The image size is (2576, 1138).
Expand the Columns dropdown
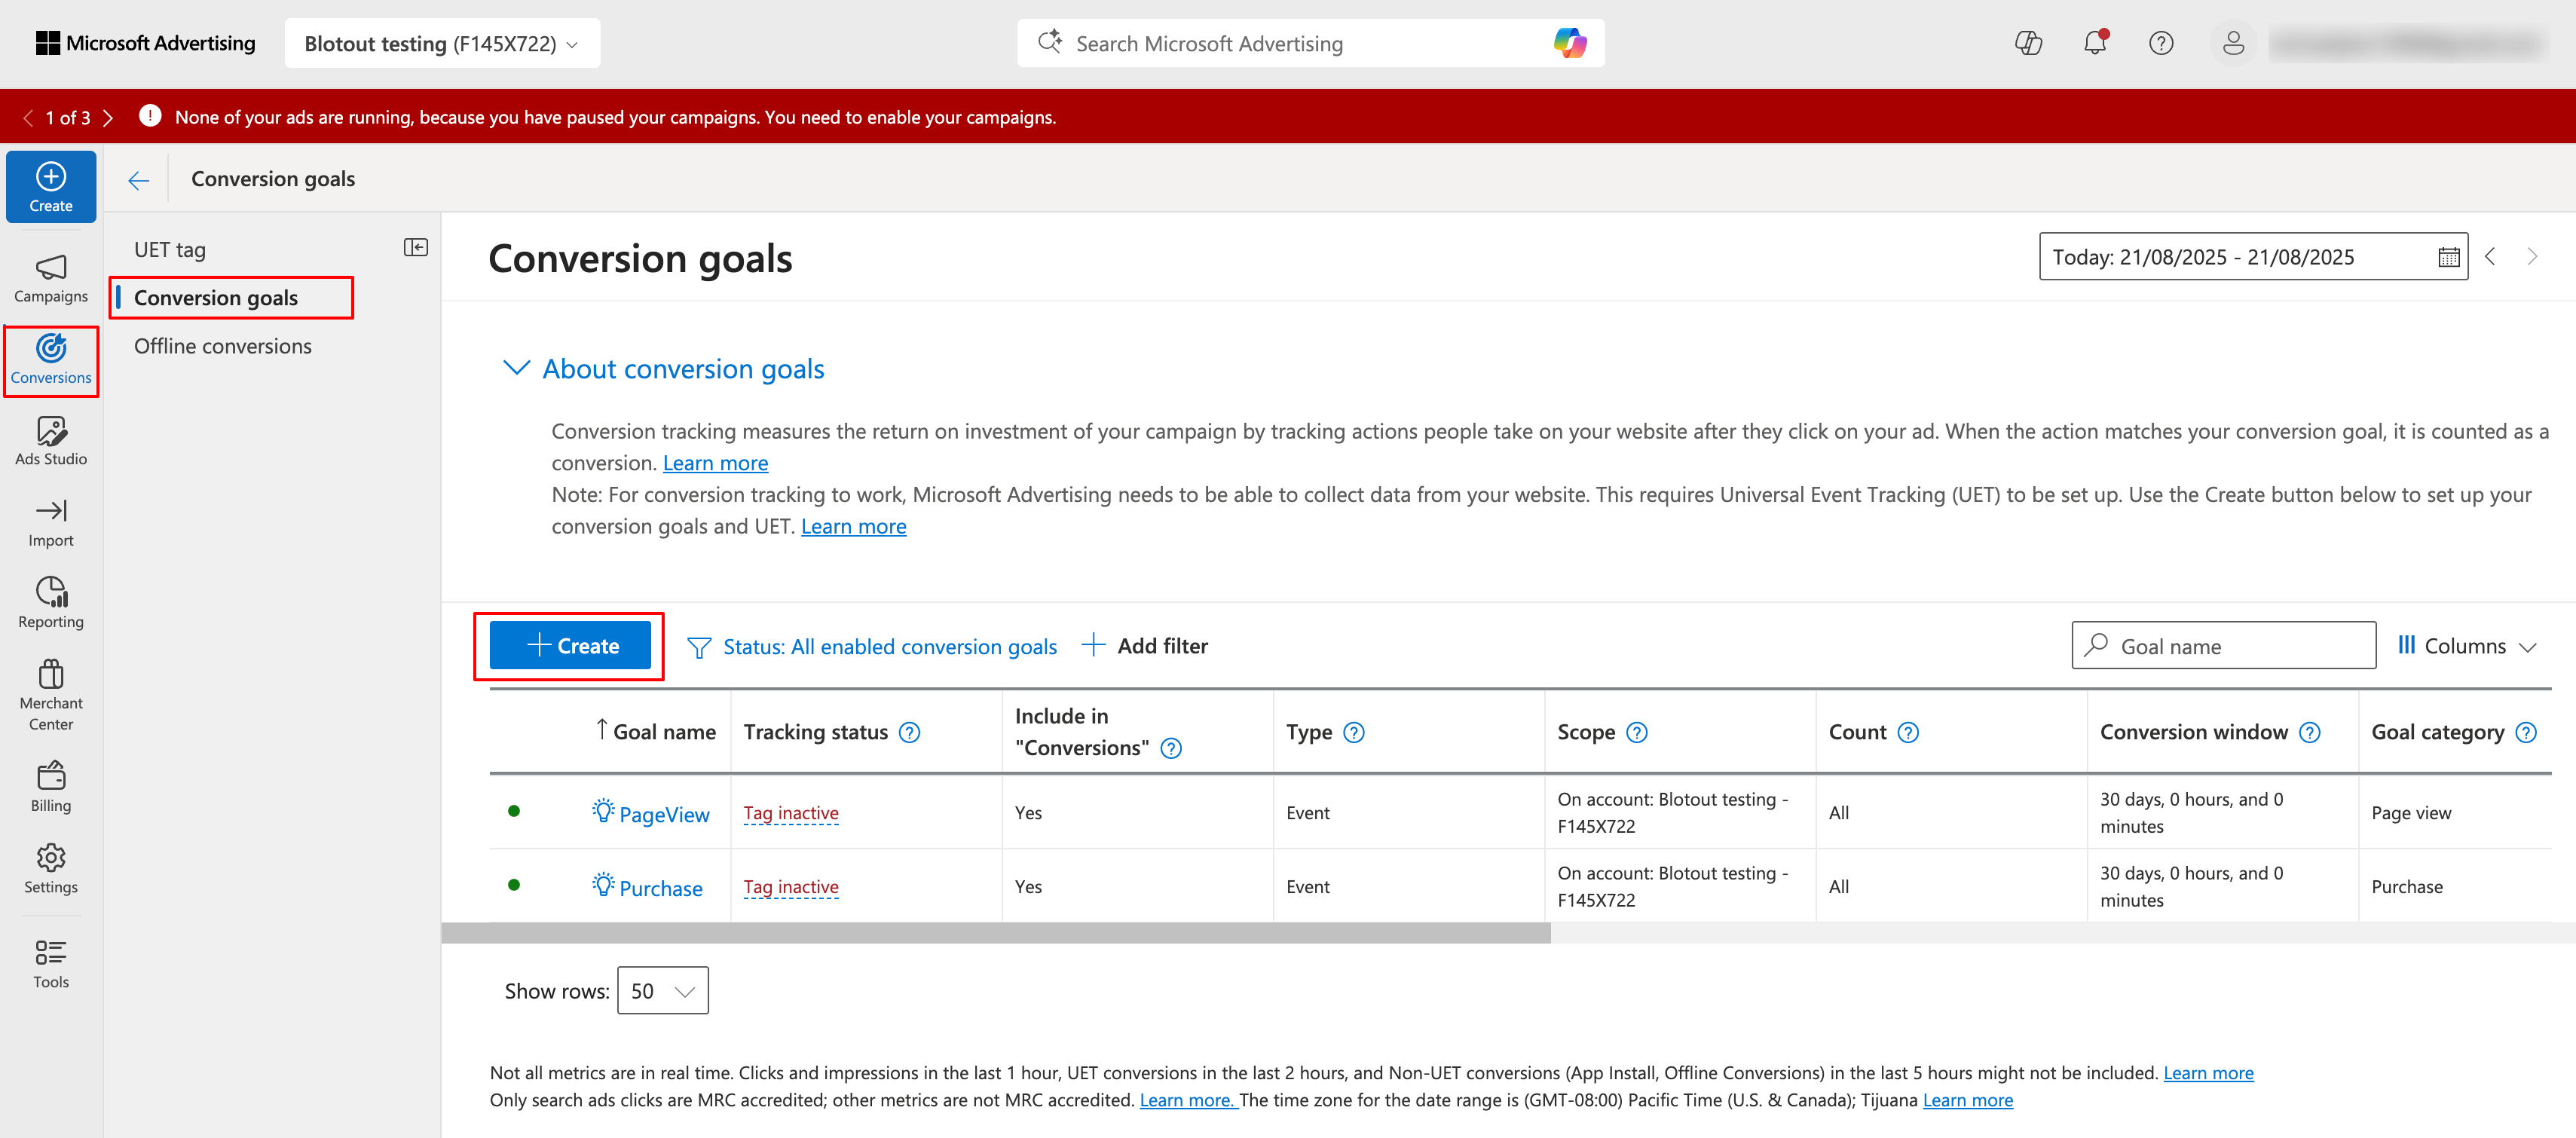pyautogui.click(x=2467, y=646)
